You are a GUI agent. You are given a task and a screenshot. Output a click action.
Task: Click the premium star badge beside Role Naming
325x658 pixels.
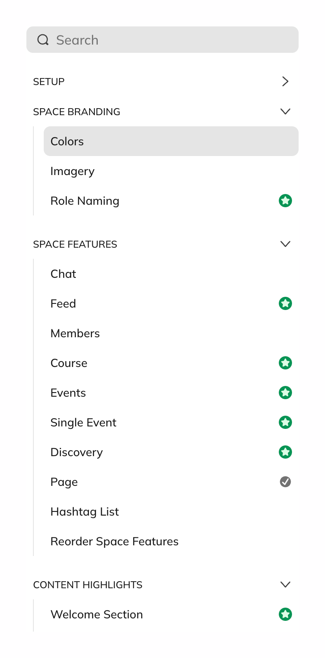tap(285, 201)
